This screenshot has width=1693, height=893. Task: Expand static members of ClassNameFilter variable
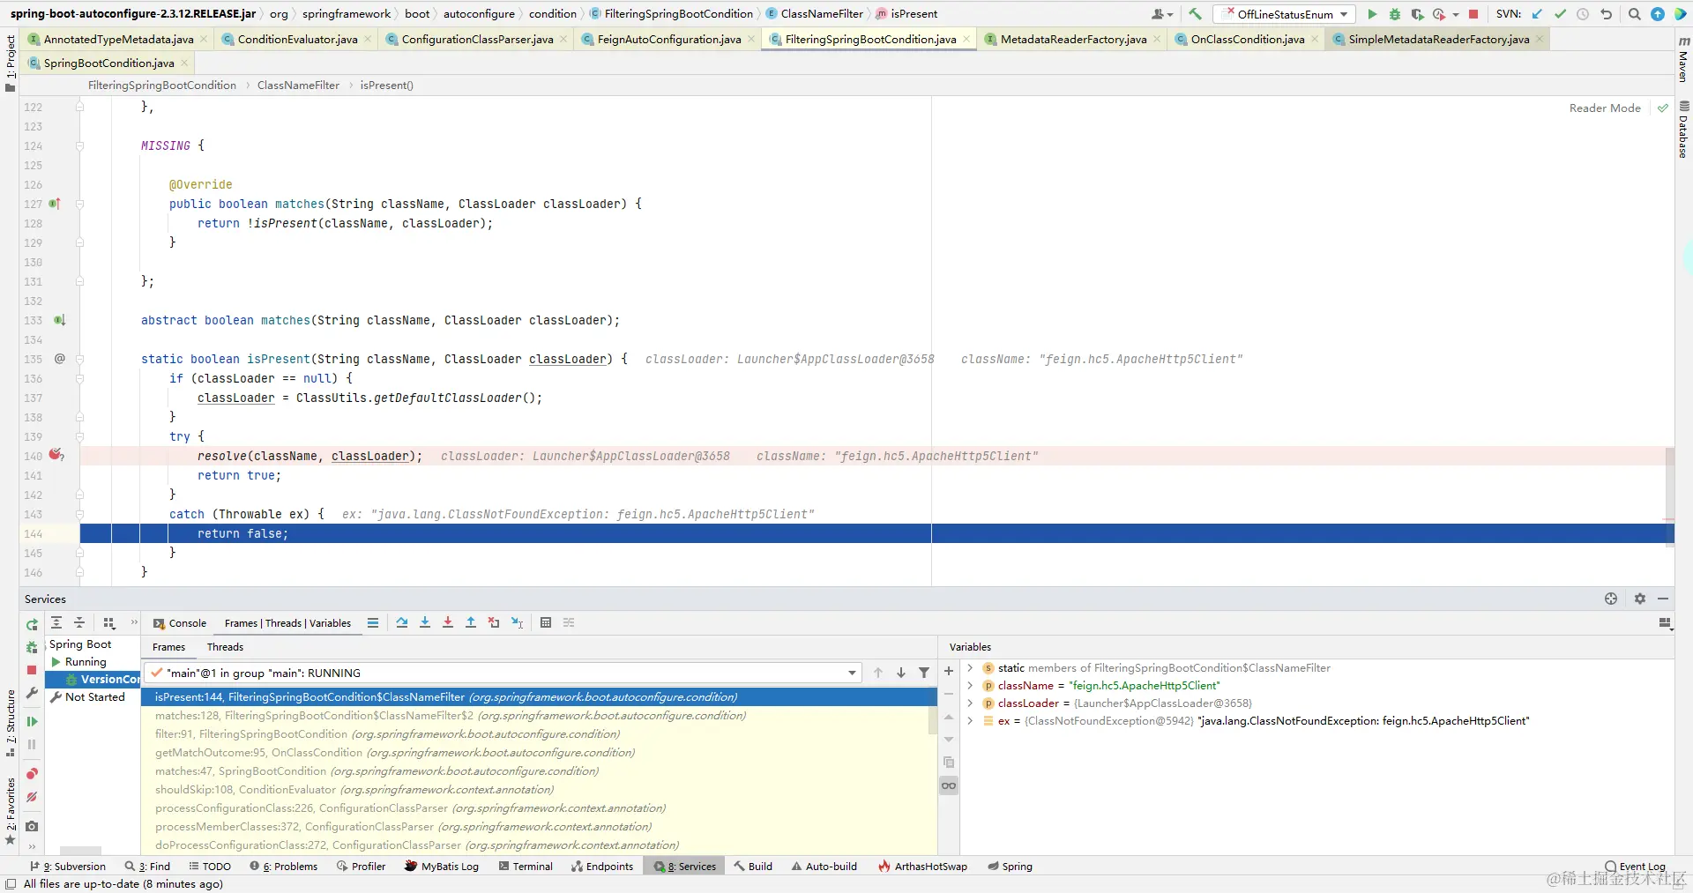970,668
